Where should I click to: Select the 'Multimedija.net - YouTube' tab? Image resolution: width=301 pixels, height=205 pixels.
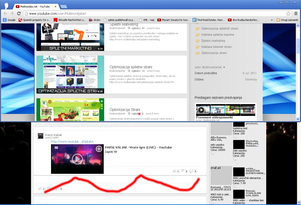point(35,6)
